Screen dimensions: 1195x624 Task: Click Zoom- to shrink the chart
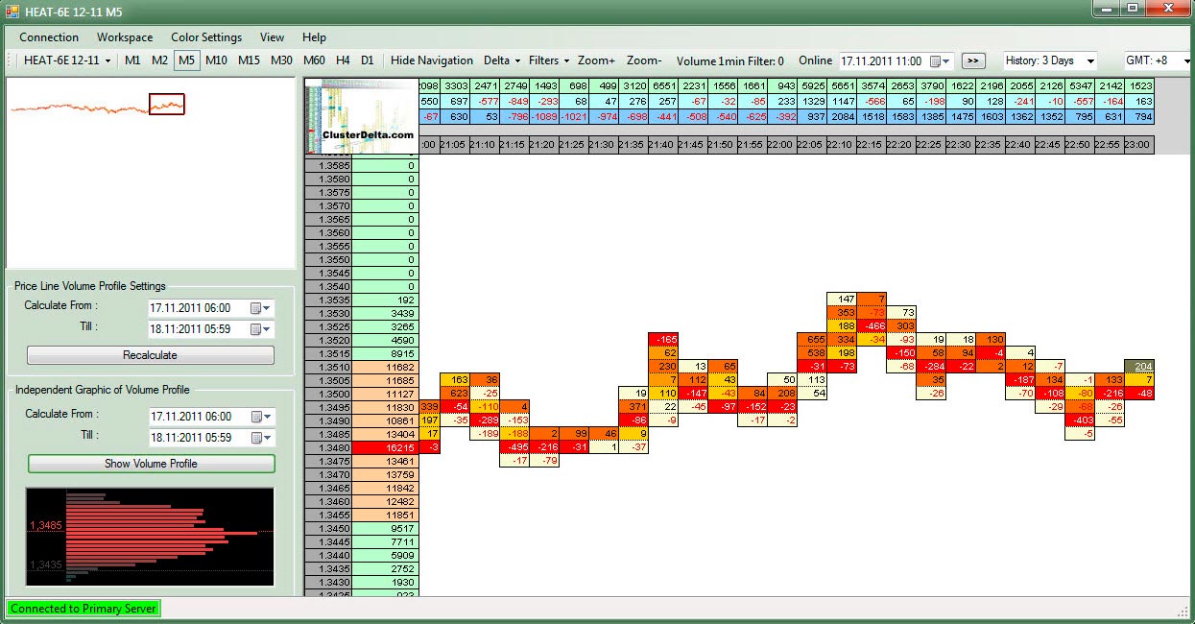(644, 60)
